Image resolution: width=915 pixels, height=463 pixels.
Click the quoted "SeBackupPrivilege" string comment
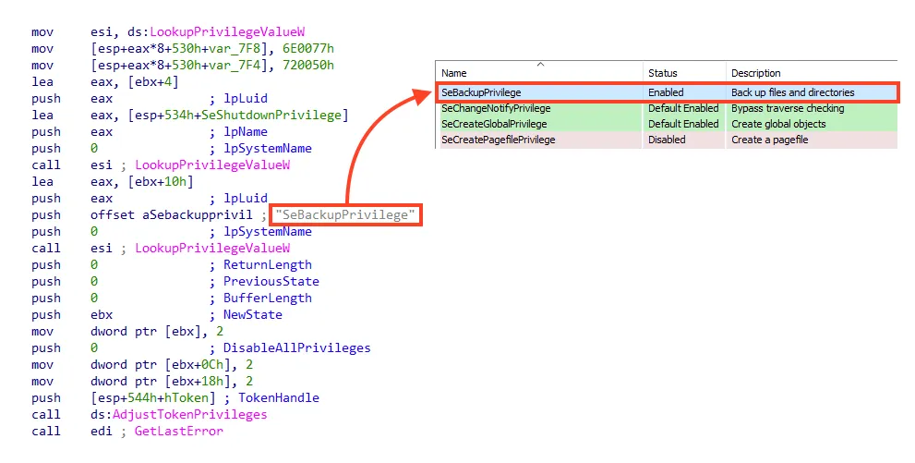345,214
